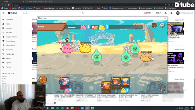
Task: Open Liderler in the sidebar
Action: (9, 58)
